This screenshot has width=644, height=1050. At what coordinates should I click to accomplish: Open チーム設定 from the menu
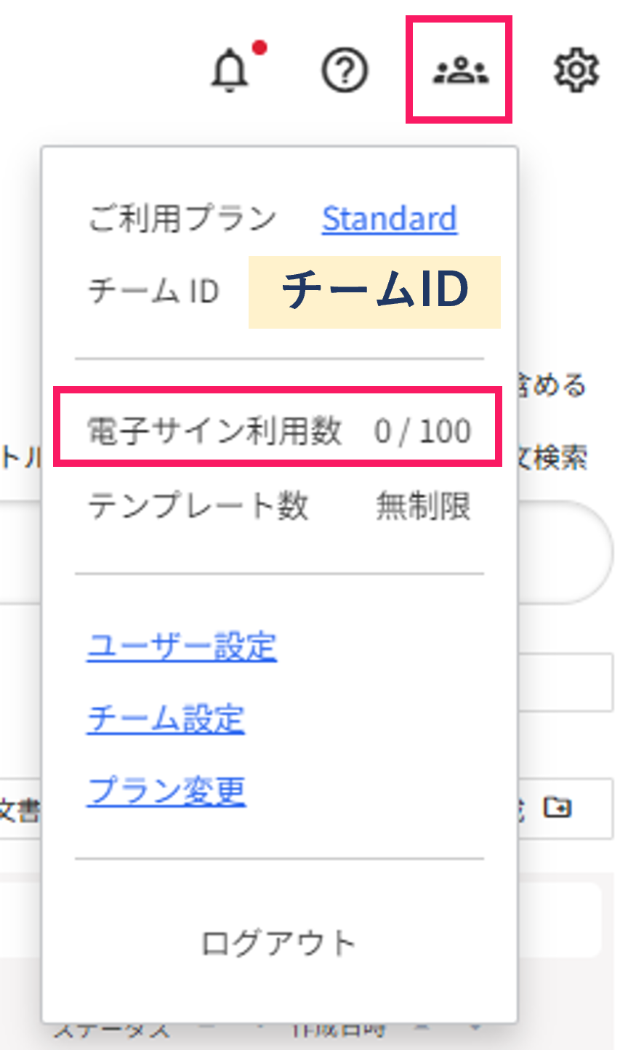(166, 718)
